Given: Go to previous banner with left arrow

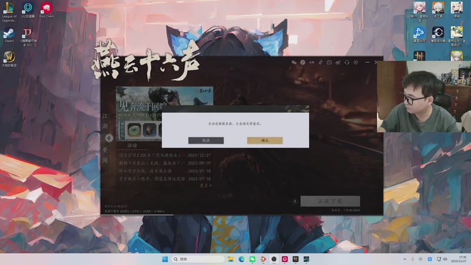Looking at the screenshot, I should coord(110,138).
